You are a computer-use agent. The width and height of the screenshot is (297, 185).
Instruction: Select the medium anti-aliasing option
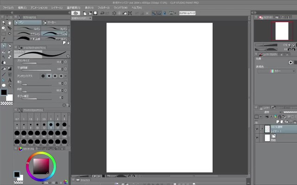[55, 76]
